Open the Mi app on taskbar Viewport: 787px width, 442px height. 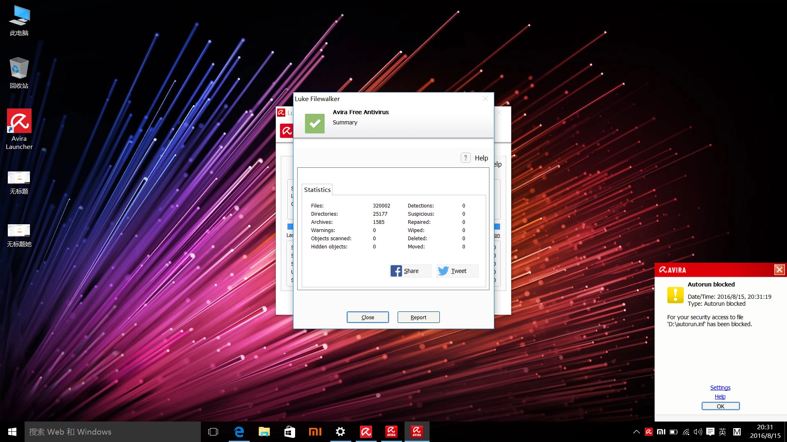pyautogui.click(x=315, y=432)
